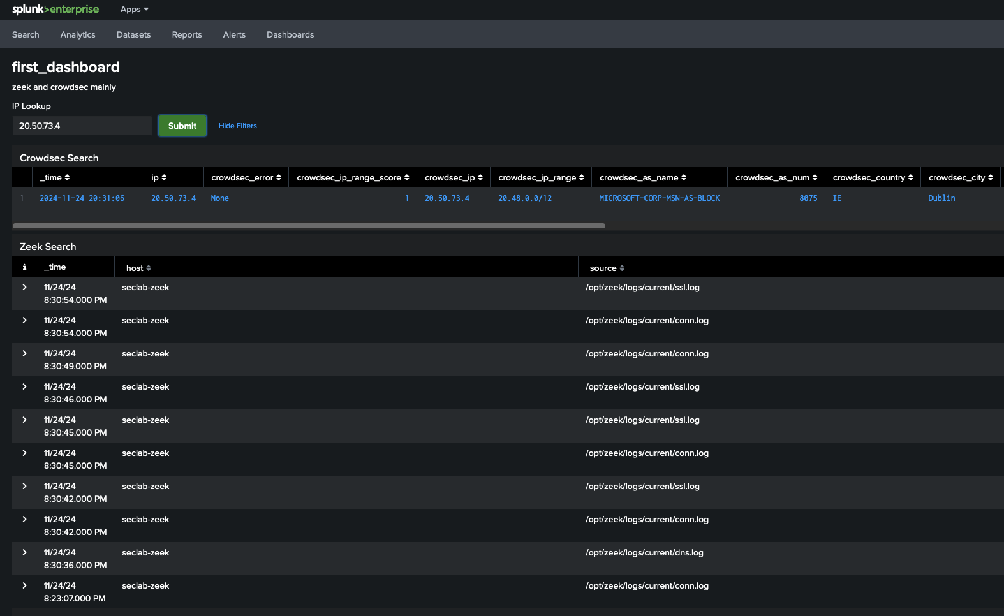The width and height of the screenshot is (1004, 616).
Task: Expand the conn.log event at 8:30:42 PM
Action: (x=24, y=519)
